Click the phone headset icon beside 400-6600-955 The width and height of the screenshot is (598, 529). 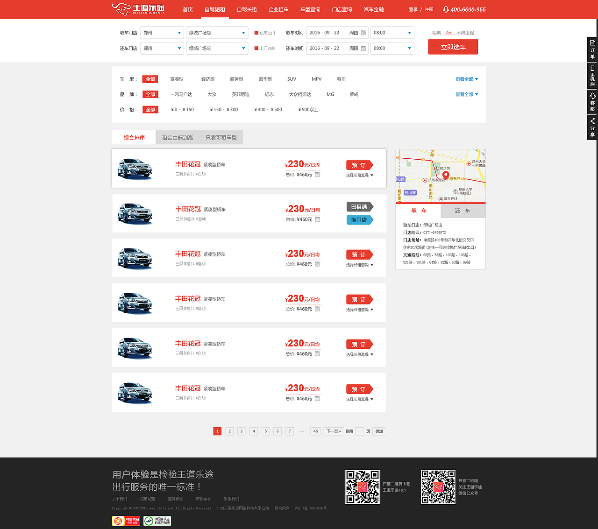pyautogui.click(x=446, y=9)
